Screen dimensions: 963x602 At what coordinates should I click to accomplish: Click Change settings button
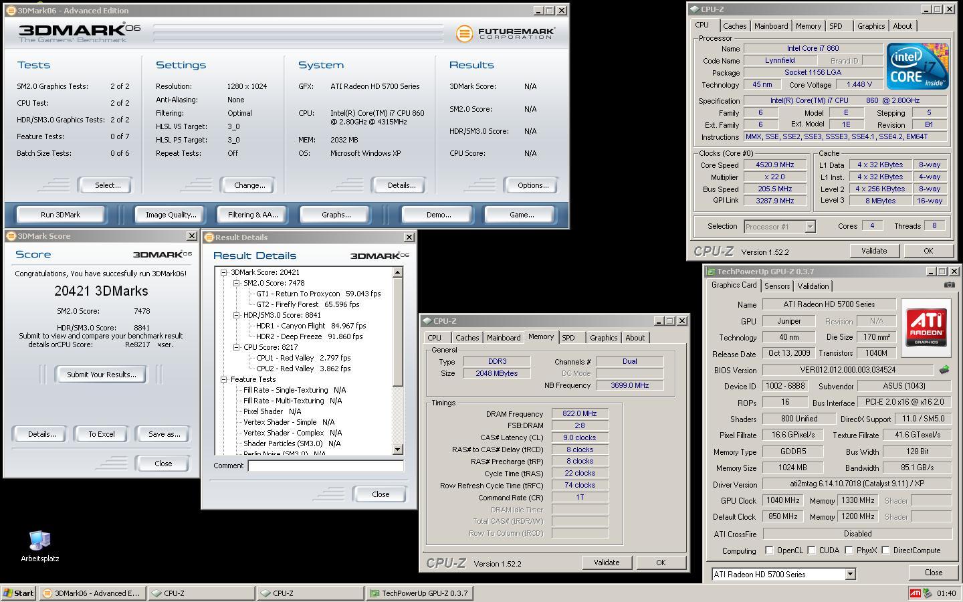click(x=249, y=185)
